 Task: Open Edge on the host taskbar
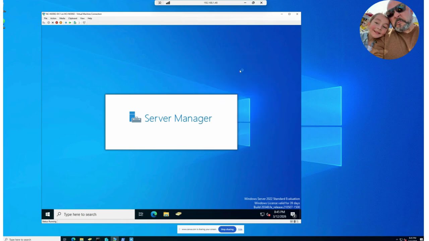(73, 239)
